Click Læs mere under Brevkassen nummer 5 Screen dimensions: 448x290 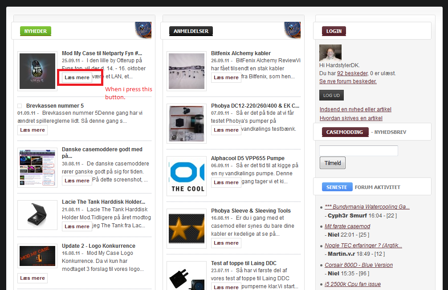pos(32,130)
